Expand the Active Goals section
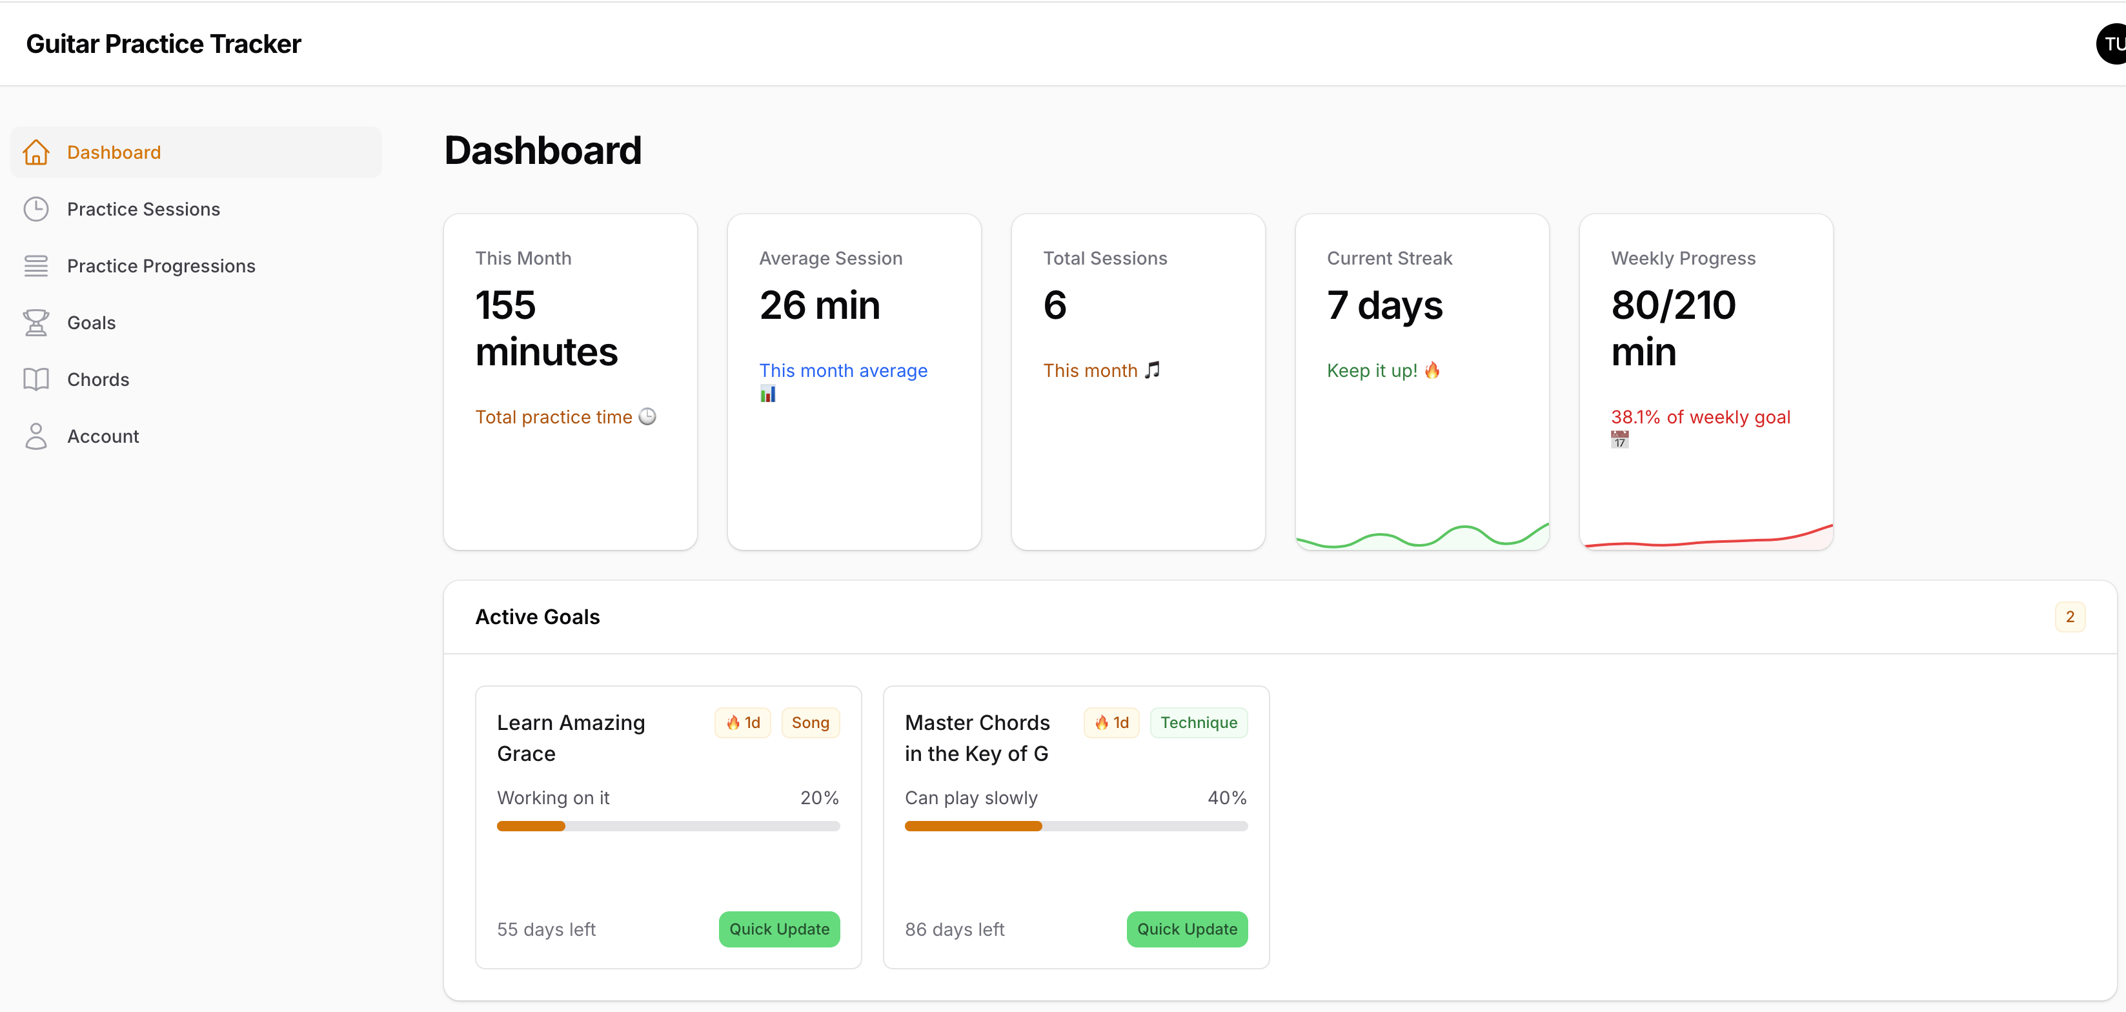2126x1012 pixels. (537, 616)
